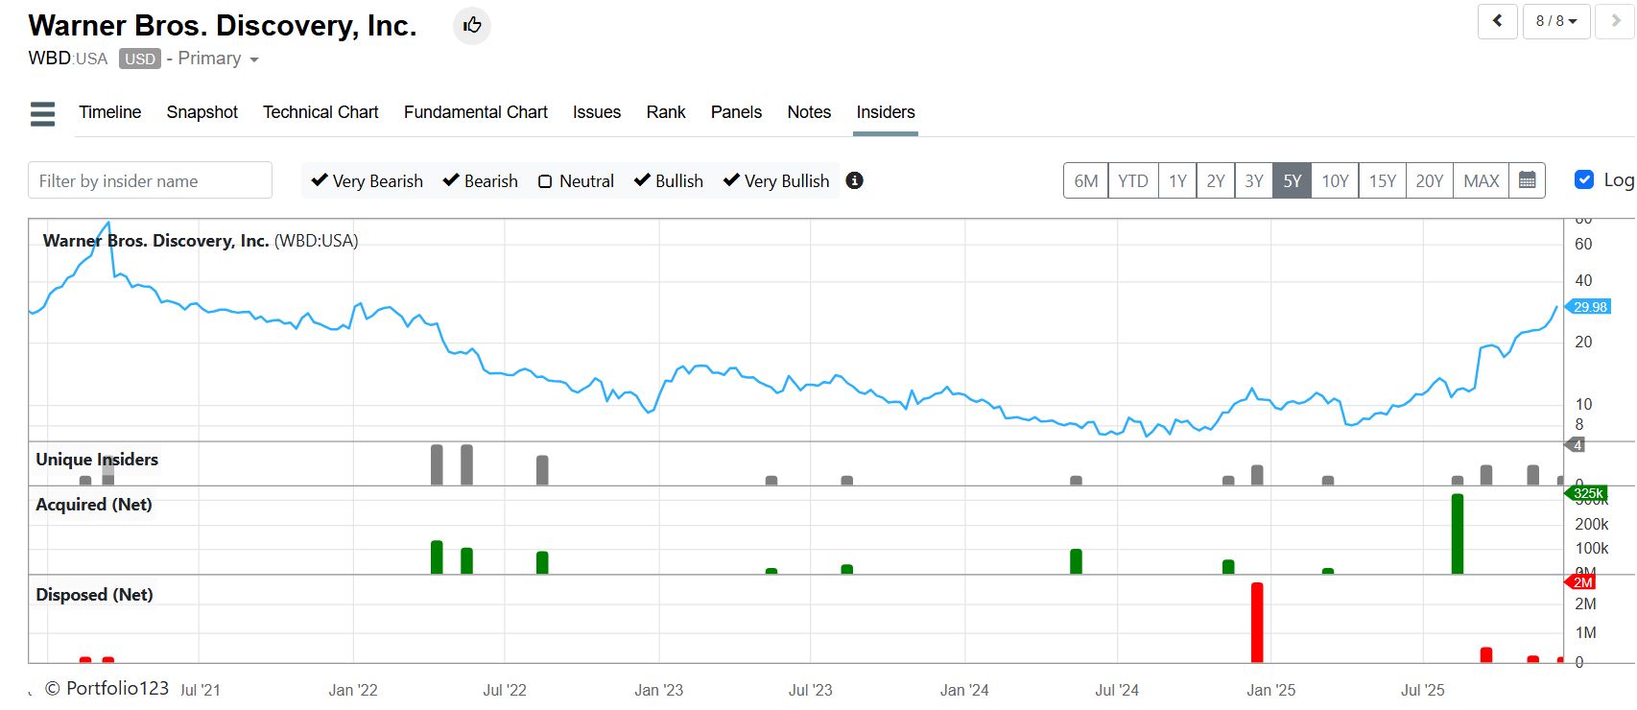Switch to the Technical Chart tab

320,112
